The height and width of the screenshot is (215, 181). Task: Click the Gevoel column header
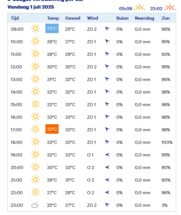(73, 18)
